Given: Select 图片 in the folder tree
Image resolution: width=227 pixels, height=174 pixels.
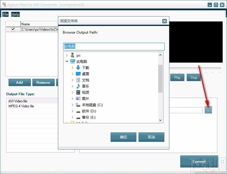Looking at the screenshot, I should (x=85, y=99).
